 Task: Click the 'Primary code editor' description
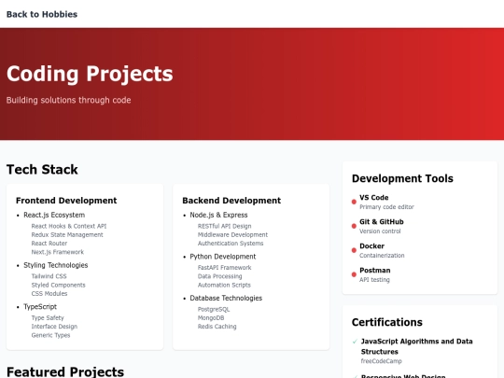[x=386, y=207]
